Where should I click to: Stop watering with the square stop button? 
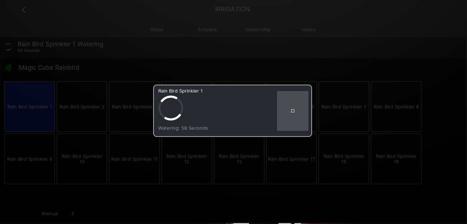pyautogui.click(x=293, y=111)
